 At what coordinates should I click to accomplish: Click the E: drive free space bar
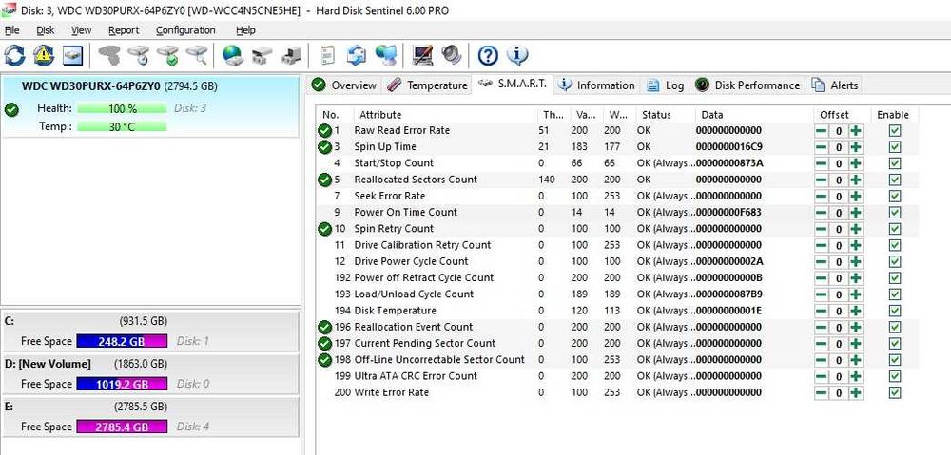122,427
